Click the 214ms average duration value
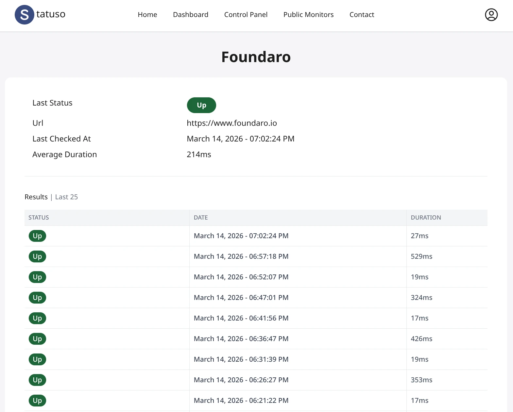Image resolution: width=513 pixels, height=412 pixels. [199, 155]
